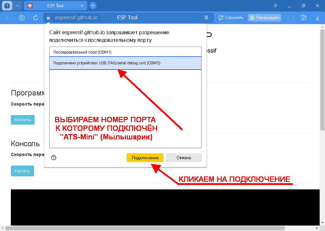The image size is (325, 231).
Task: Switch to the ESP Tool tab
Action: pyautogui.click(x=55, y=6)
